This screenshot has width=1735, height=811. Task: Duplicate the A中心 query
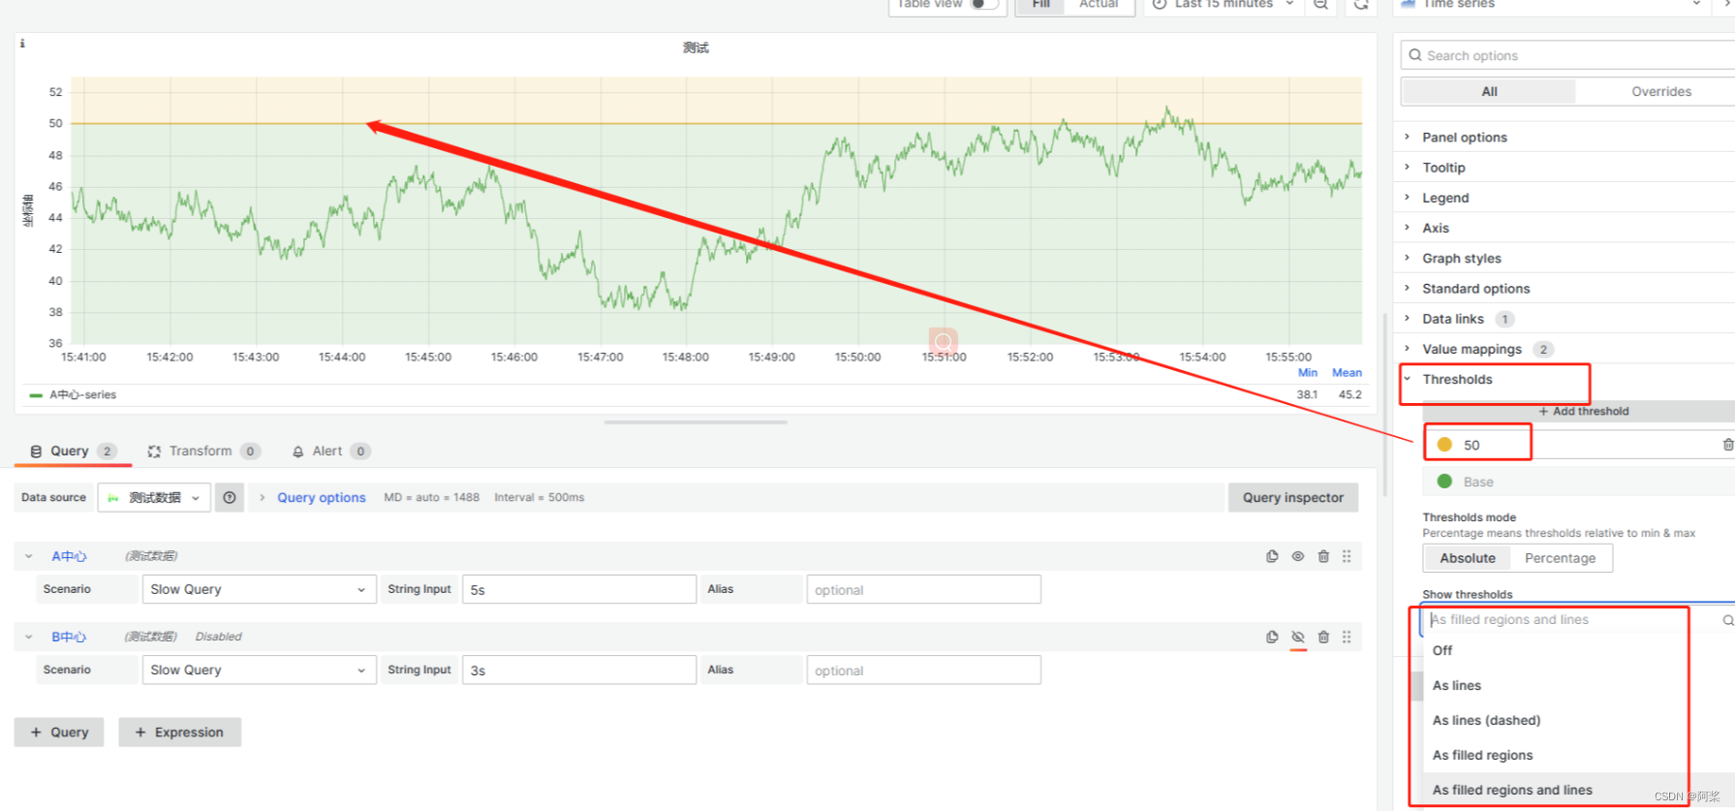pyautogui.click(x=1272, y=556)
